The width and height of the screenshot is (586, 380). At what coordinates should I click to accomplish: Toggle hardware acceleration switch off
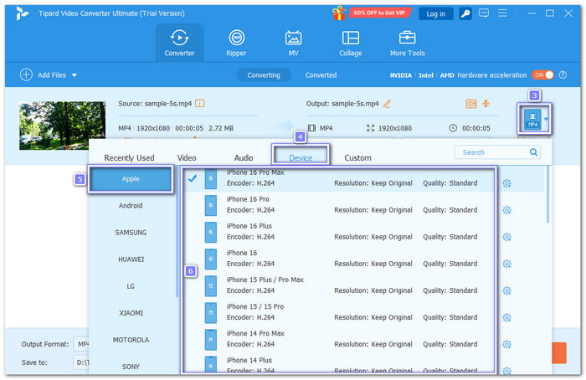click(542, 75)
